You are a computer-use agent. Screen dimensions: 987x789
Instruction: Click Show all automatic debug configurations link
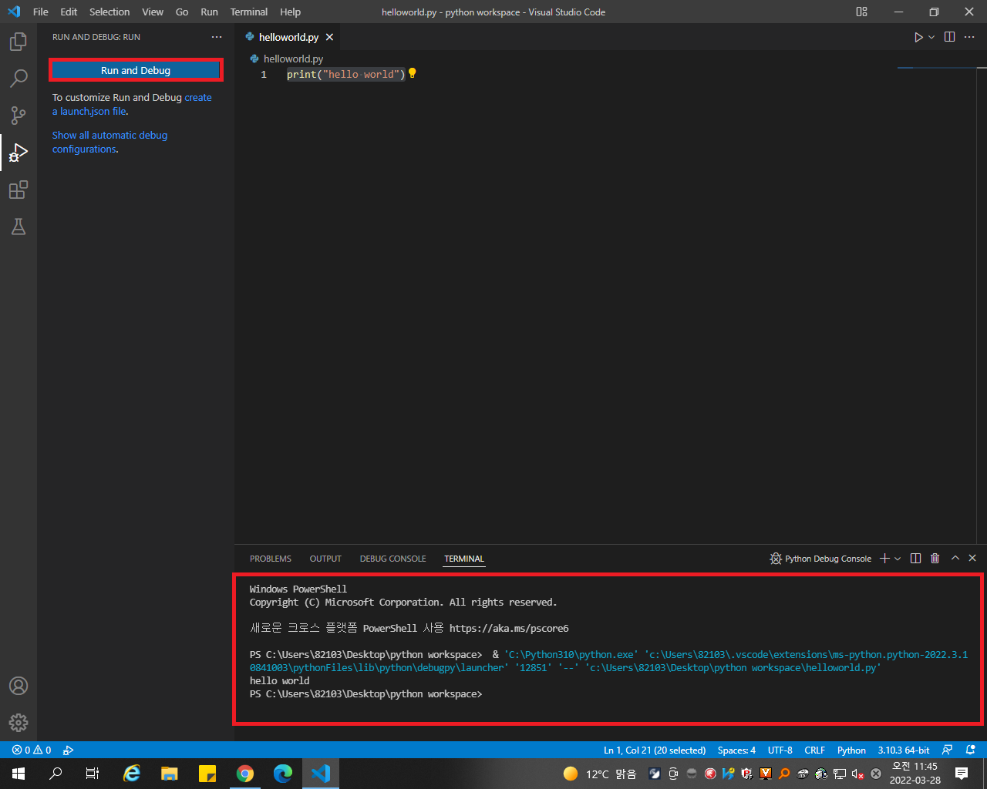pos(109,142)
